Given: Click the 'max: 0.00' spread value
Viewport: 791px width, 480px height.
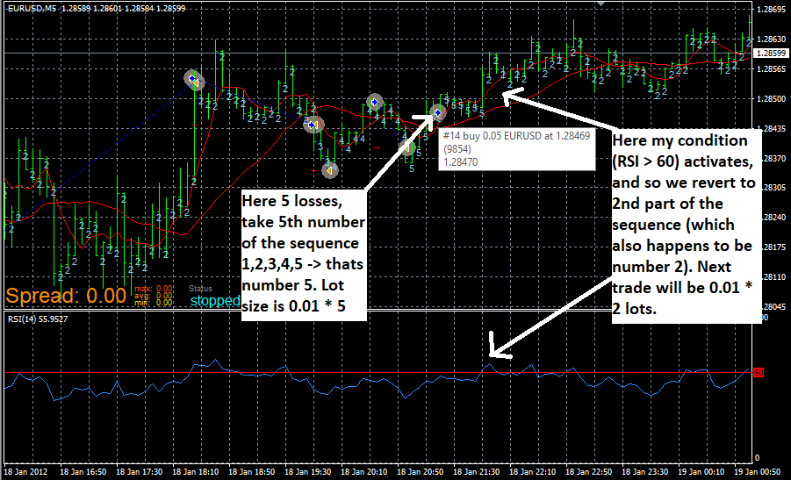Looking at the screenshot, I should coord(154,289).
